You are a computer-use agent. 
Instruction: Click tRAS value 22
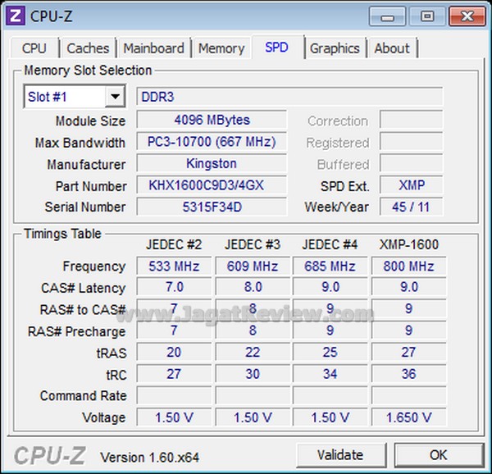pyautogui.click(x=253, y=352)
